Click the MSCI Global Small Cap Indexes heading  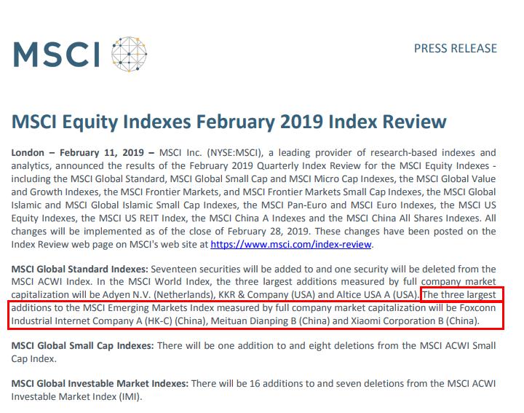click(82, 346)
